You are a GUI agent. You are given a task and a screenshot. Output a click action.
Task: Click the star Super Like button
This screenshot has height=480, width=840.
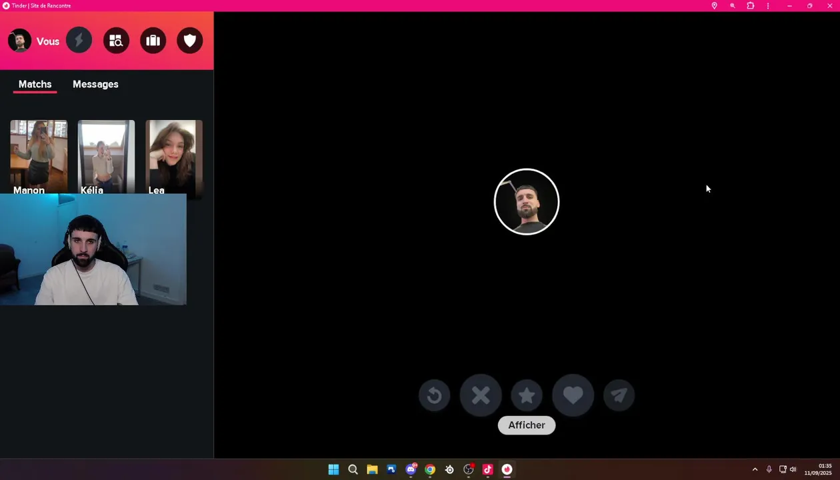coord(527,396)
